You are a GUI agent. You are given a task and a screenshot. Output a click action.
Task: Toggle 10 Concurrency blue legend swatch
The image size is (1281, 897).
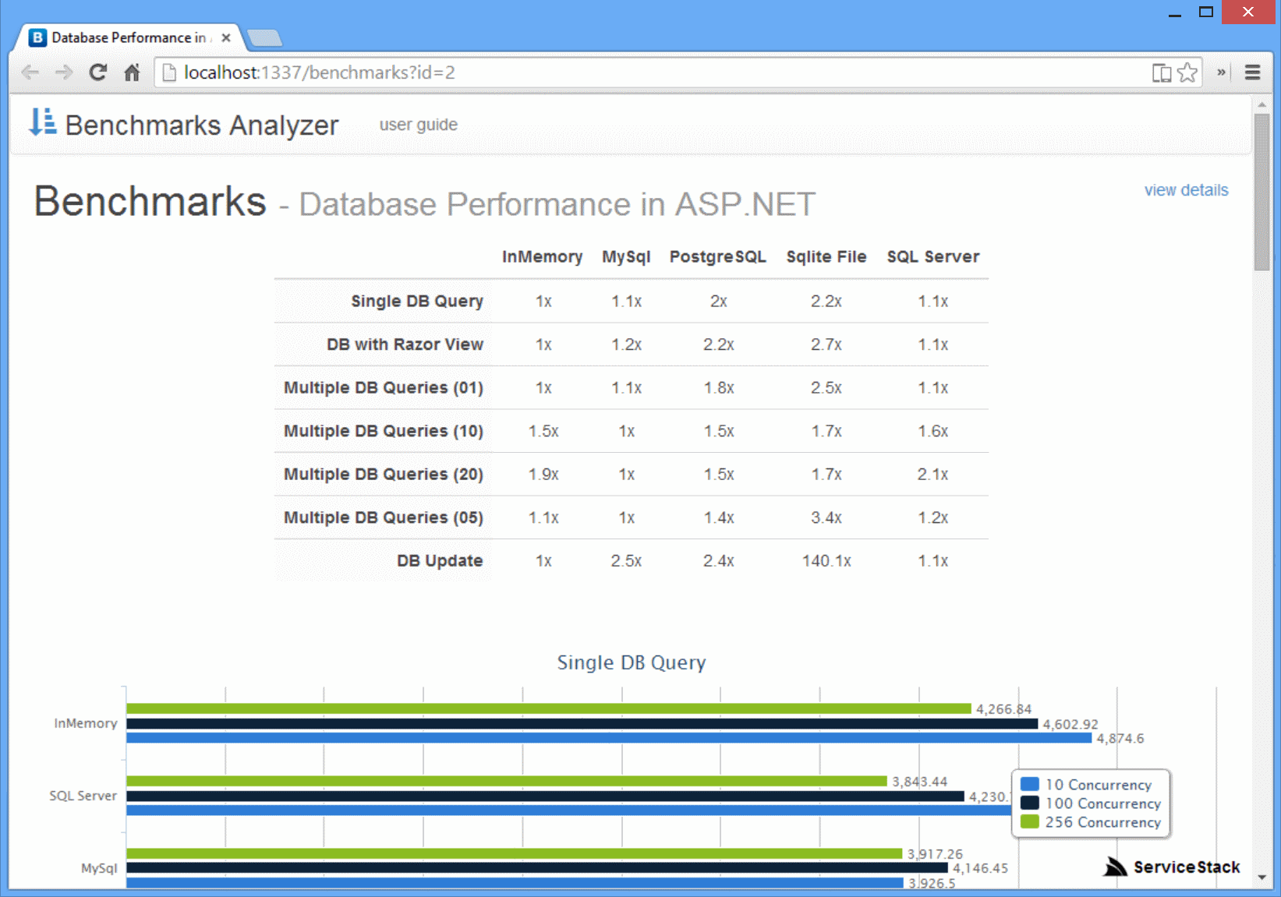click(x=1029, y=784)
